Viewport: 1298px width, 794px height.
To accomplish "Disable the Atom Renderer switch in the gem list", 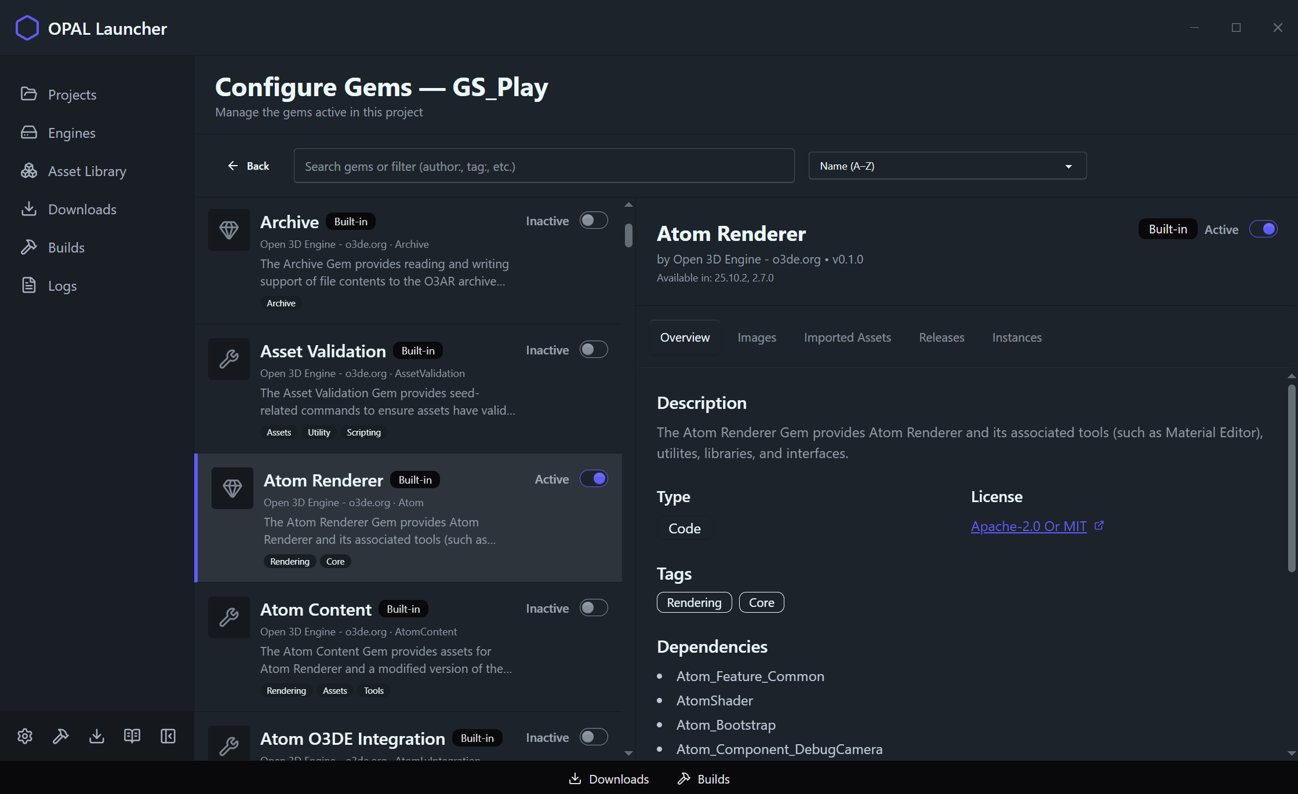I will coord(594,479).
